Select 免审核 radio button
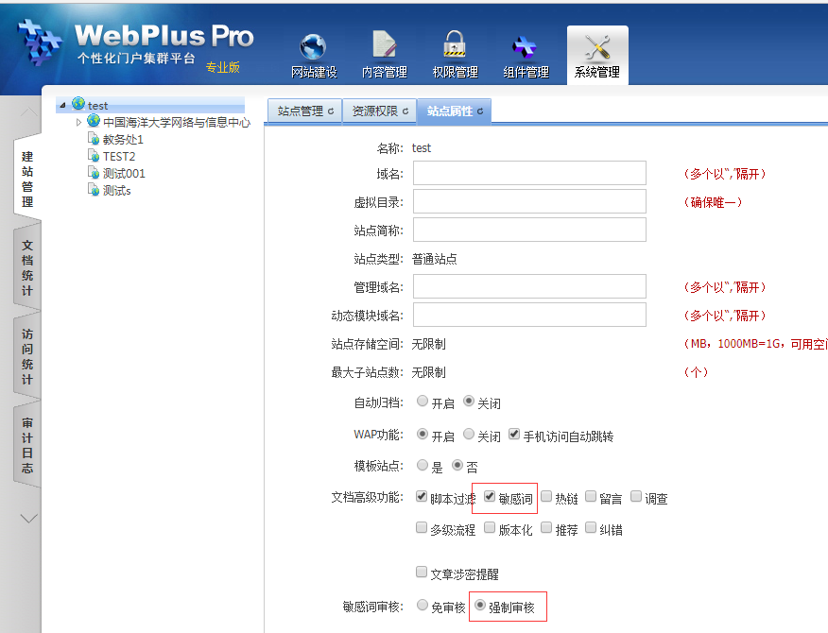The height and width of the screenshot is (633, 828). 422,606
